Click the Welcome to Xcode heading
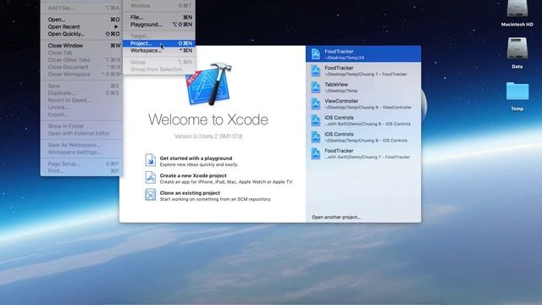This screenshot has width=542, height=305. pyautogui.click(x=208, y=119)
